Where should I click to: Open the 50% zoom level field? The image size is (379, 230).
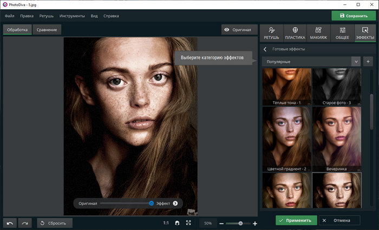(x=208, y=222)
